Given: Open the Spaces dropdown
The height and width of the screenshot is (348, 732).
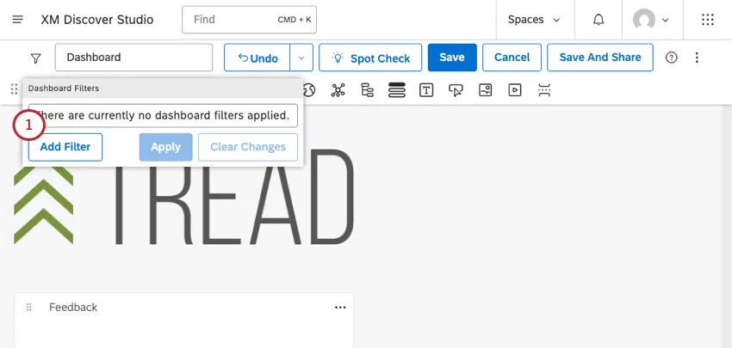Looking at the screenshot, I should (534, 20).
